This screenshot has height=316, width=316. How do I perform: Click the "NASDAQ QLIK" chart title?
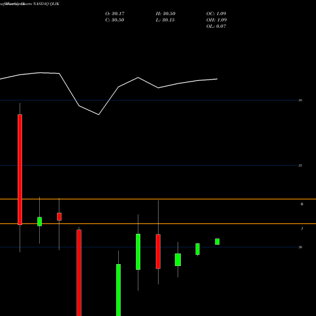point(46,4)
